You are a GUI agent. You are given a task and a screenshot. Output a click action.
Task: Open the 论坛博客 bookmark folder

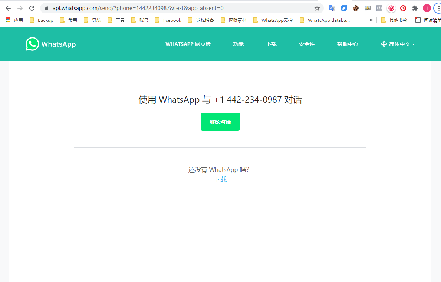pos(201,20)
